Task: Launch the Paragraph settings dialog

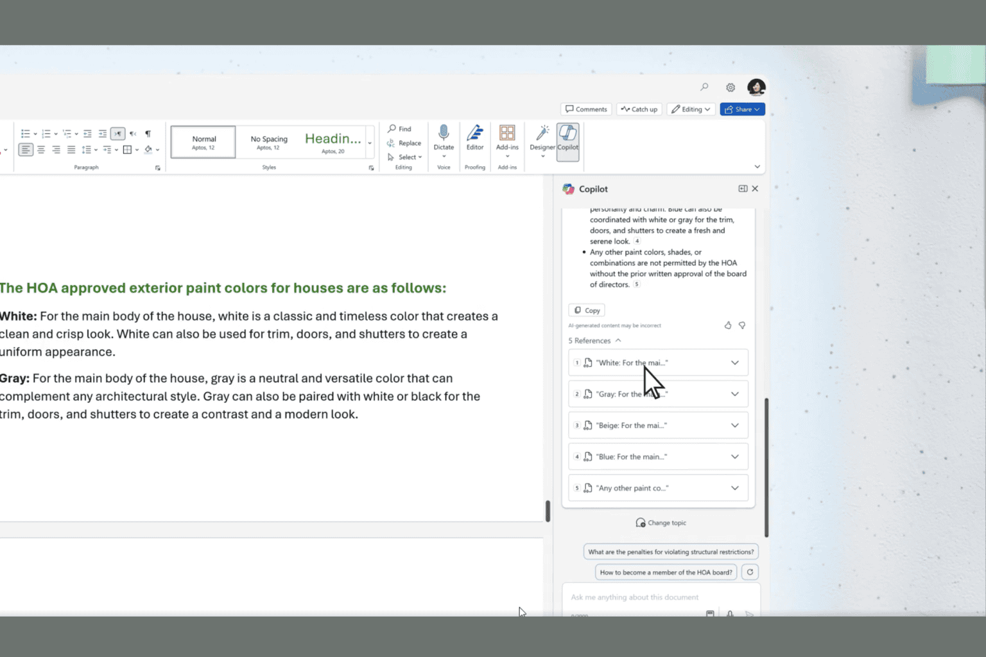Action: pos(158,168)
